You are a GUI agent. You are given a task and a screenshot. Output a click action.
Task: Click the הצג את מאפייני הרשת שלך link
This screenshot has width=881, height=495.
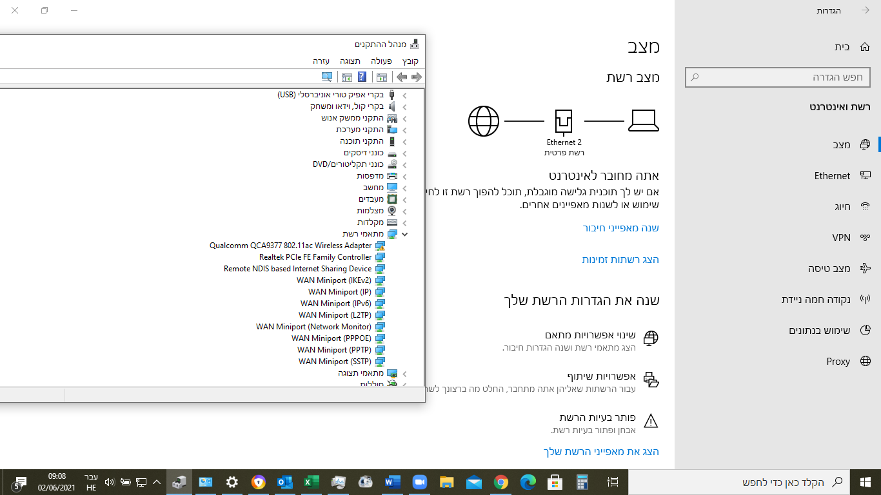[x=602, y=452]
